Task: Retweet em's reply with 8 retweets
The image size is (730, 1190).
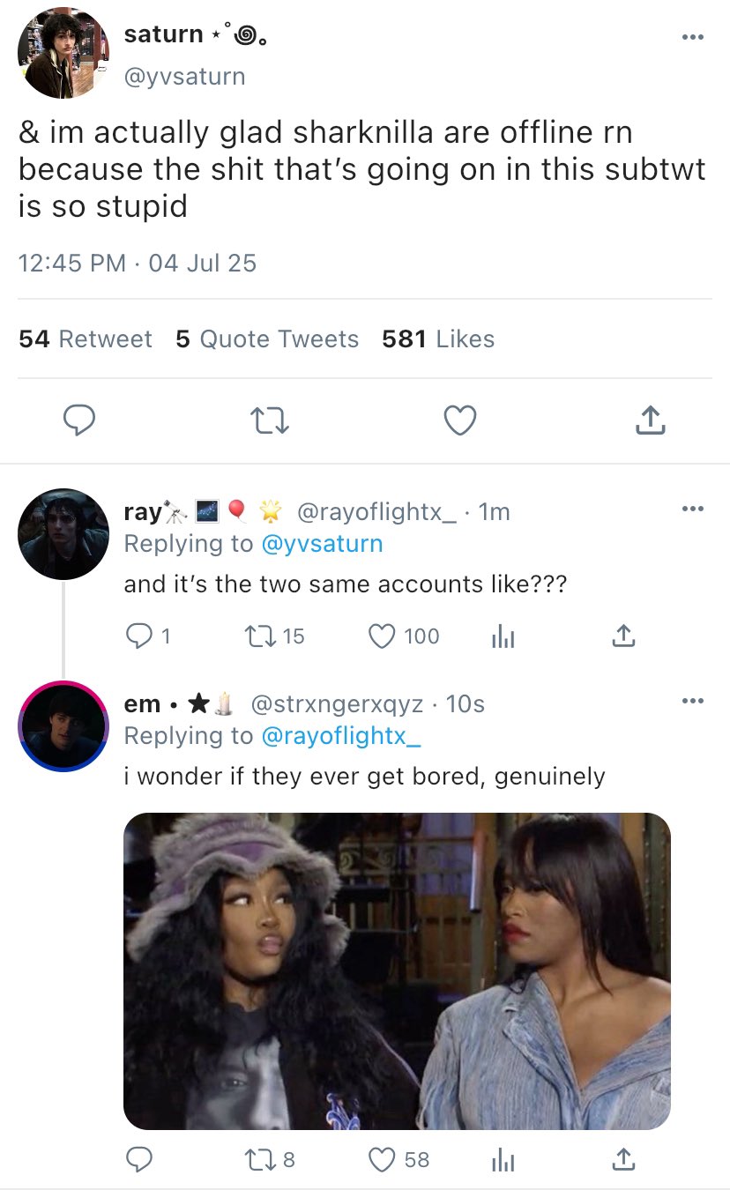Action: (x=264, y=1159)
